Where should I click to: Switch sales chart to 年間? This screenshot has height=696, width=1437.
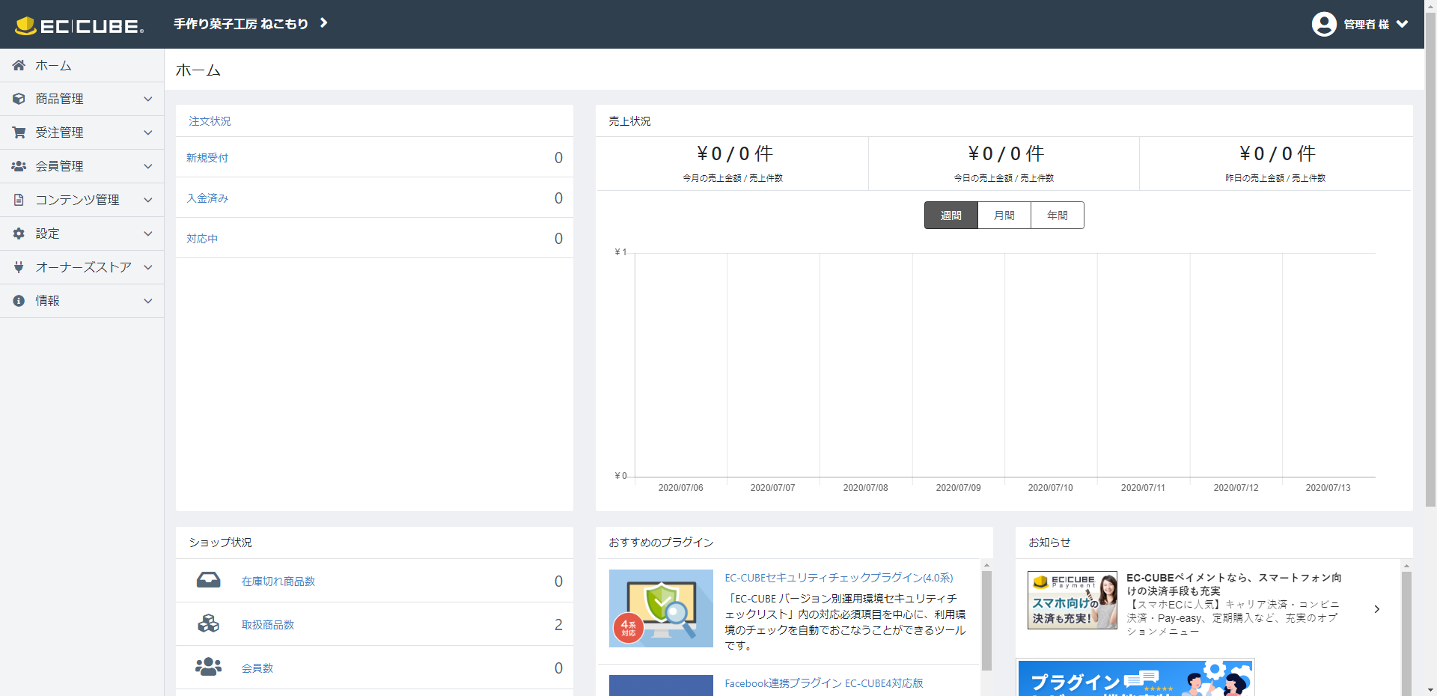[x=1058, y=216]
